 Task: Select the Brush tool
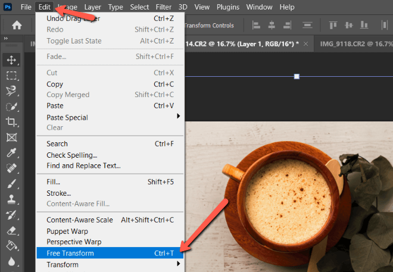(11, 184)
